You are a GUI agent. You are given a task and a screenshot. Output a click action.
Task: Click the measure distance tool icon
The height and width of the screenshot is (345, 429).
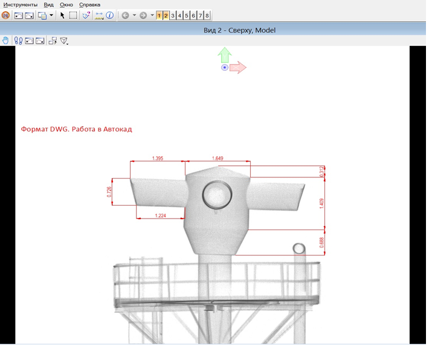coord(99,15)
